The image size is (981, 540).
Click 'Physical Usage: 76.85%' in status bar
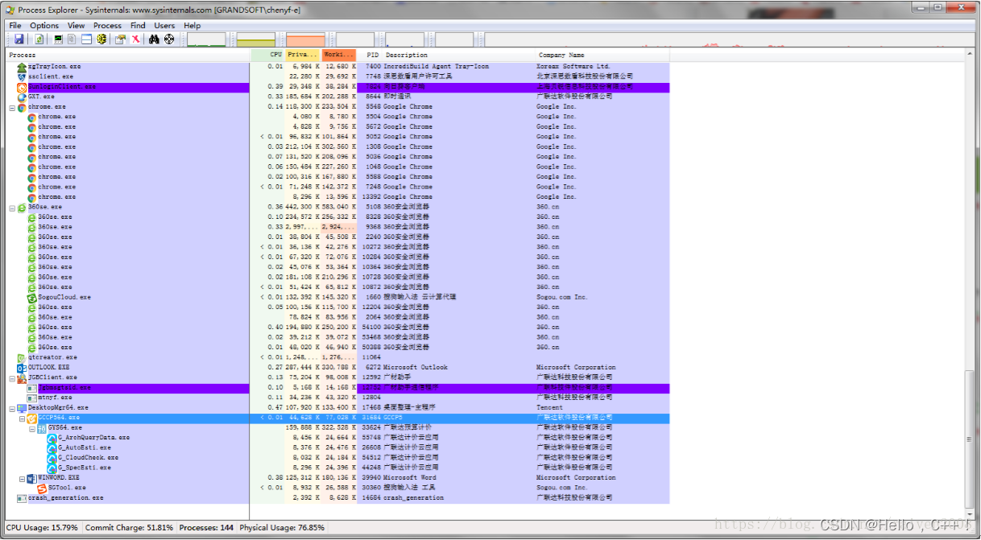282,528
